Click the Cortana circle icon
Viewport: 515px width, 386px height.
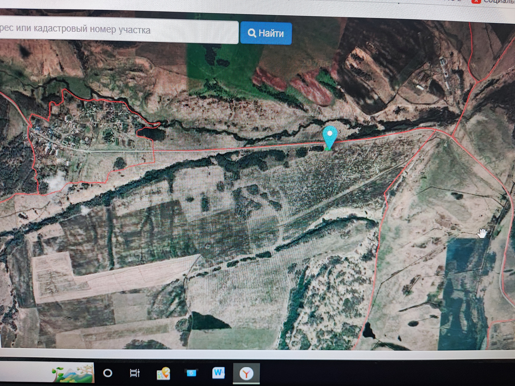pyautogui.click(x=108, y=373)
